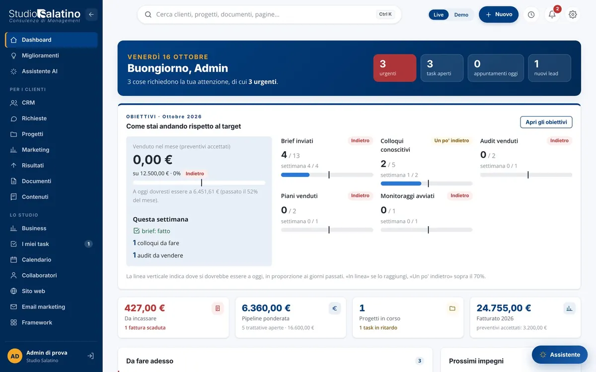Image resolution: width=596 pixels, height=372 pixels.
Task: Open recent history clock icon
Action: (x=531, y=15)
